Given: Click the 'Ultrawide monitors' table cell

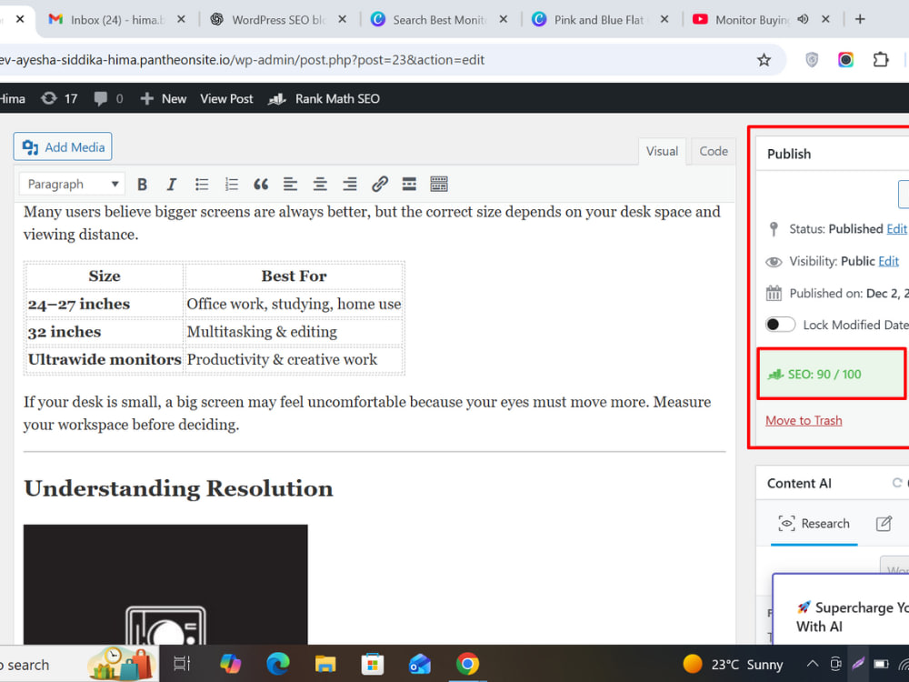Looking at the screenshot, I should [x=105, y=359].
